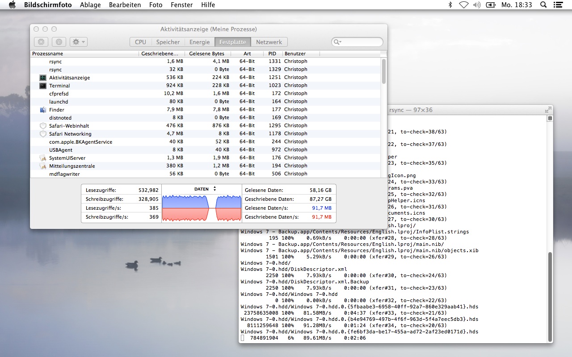
Task: Sort by Art column header
Action: pyautogui.click(x=247, y=54)
